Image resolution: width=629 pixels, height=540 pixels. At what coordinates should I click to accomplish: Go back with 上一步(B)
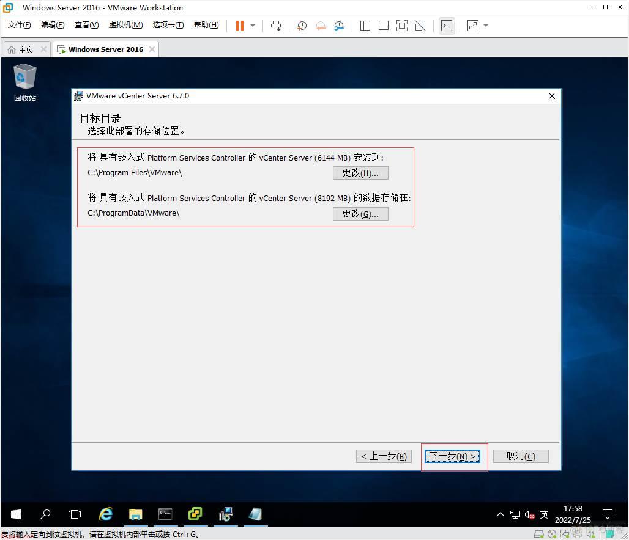tap(384, 456)
